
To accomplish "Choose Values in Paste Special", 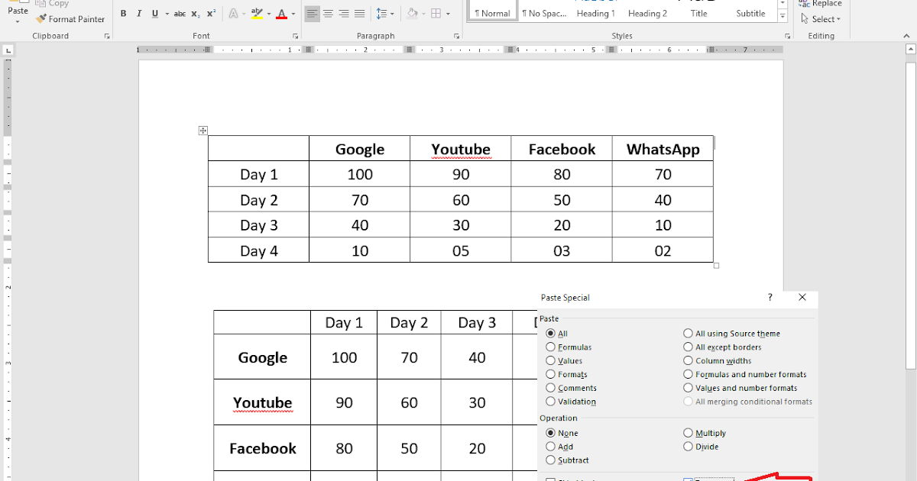I will 551,360.
